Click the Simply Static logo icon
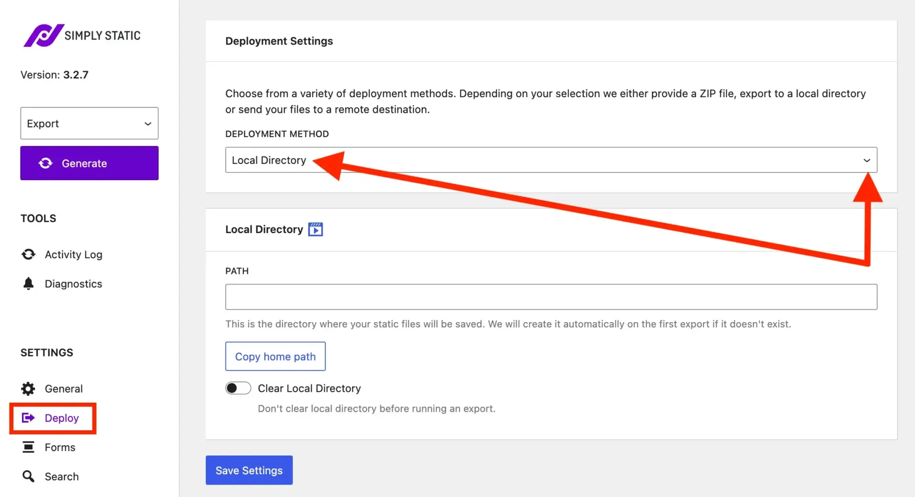This screenshot has height=497, width=915. pos(43,35)
